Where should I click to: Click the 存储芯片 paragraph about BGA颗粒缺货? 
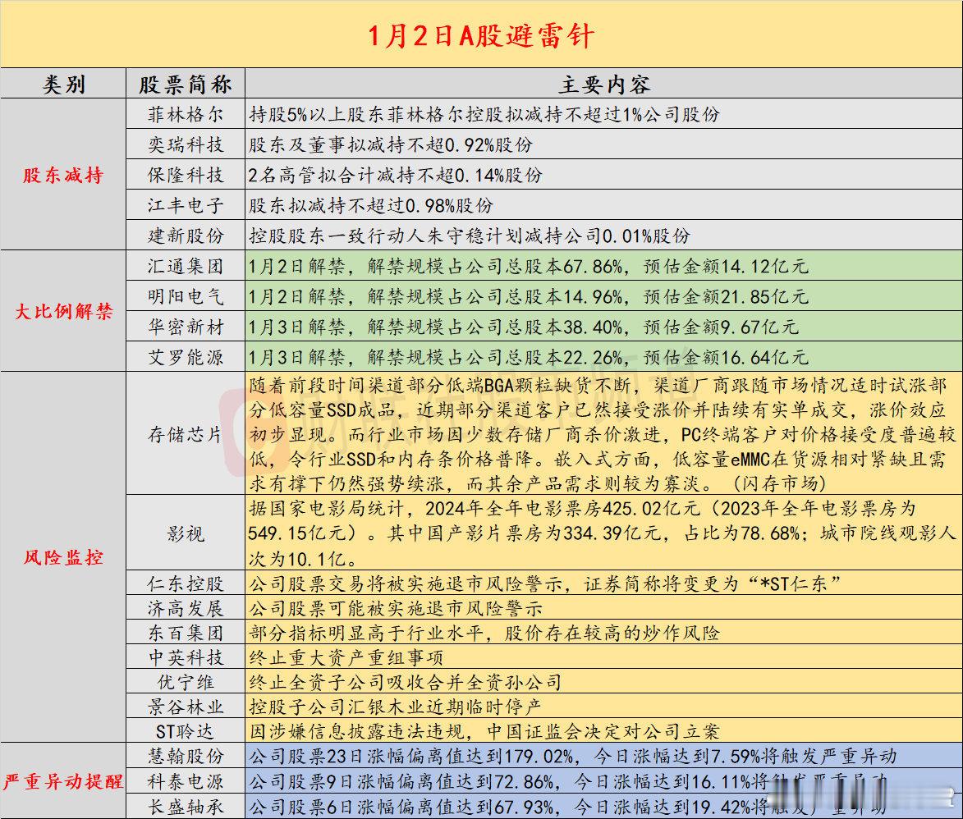click(603, 434)
